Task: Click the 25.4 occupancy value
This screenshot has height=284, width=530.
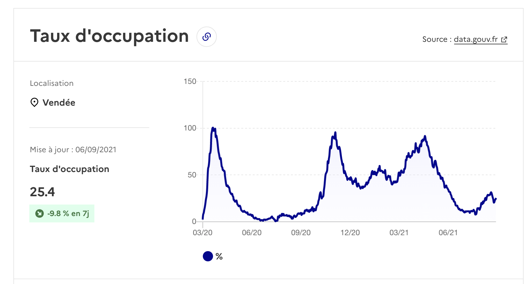Action: tap(42, 192)
